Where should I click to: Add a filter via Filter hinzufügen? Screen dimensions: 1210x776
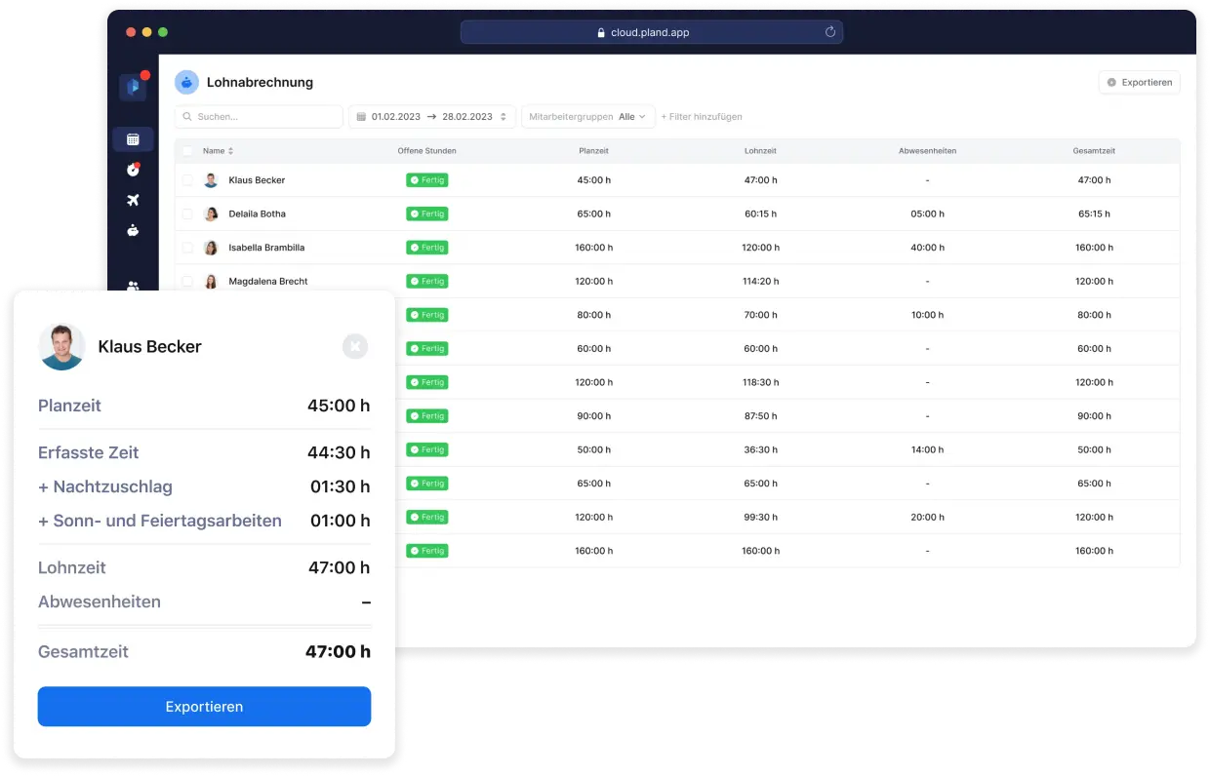click(702, 117)
